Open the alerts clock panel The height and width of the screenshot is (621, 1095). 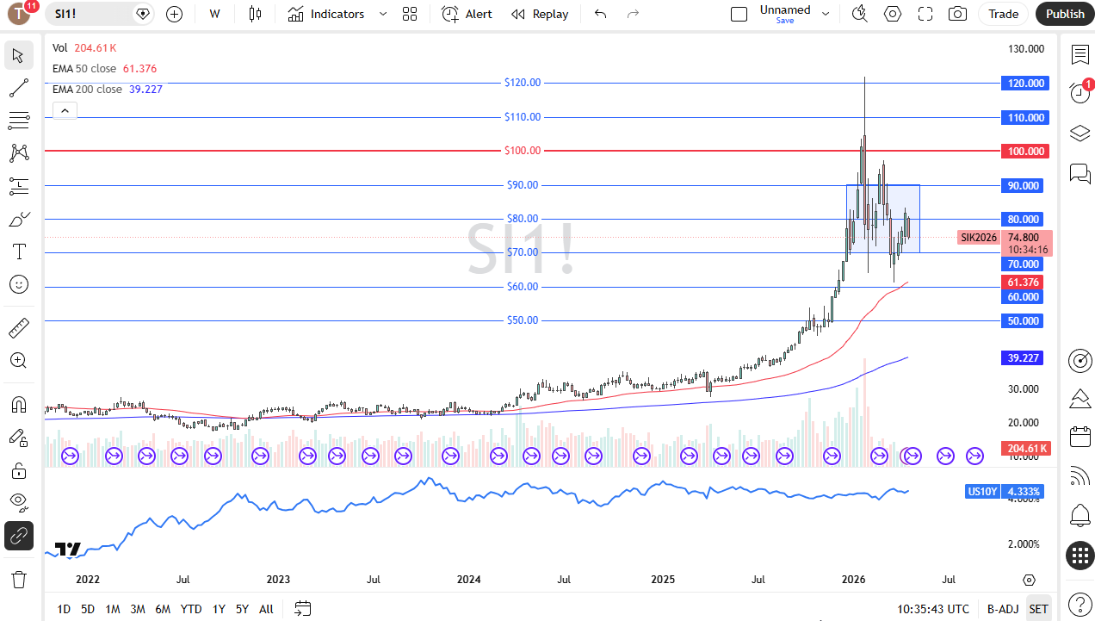point(1080,94)
